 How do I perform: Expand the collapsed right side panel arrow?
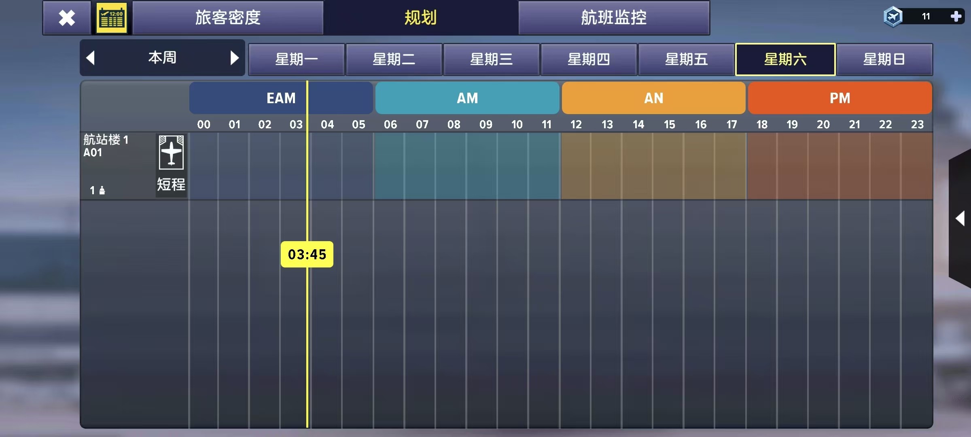tap(960, 218)
